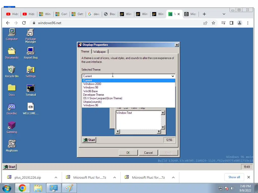Click the Paint taskbar icon
This screenshot has width=258, height=193.
click(69, 188)
